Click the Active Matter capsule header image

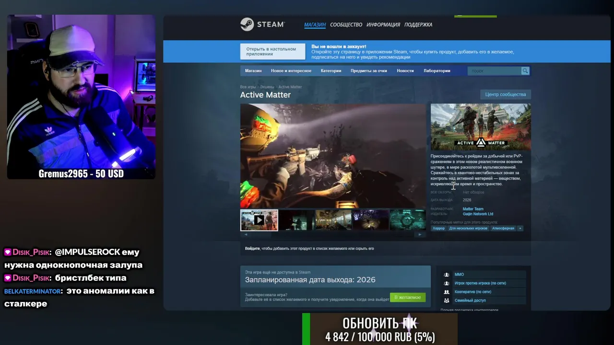pyautogui.click(x=481, y=127)
